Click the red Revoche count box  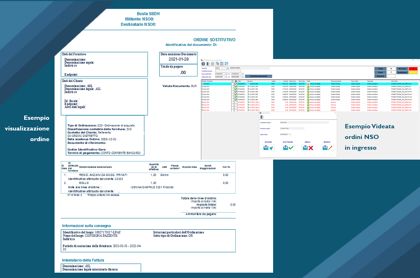point(413,69)
